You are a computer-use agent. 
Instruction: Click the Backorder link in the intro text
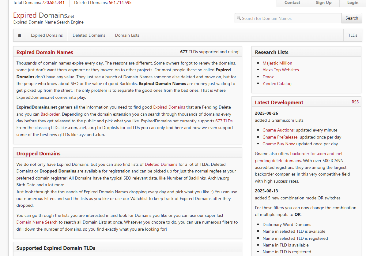(x=50, y=114)
